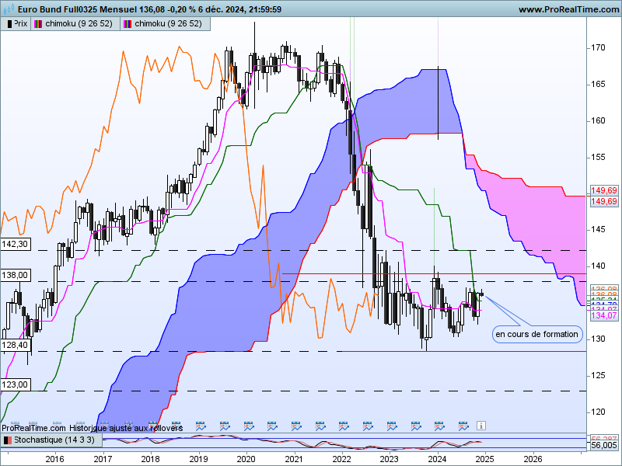
Task: Select the second chimoku (9 26 52) label
Action: (168, 24)
